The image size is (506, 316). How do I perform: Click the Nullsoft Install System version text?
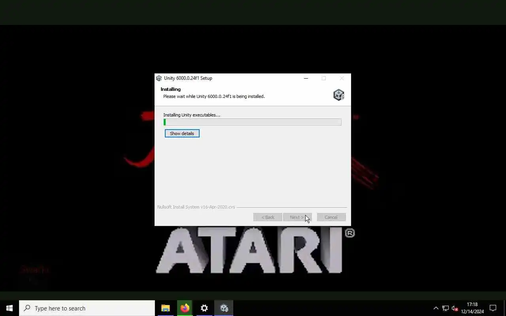196,207
